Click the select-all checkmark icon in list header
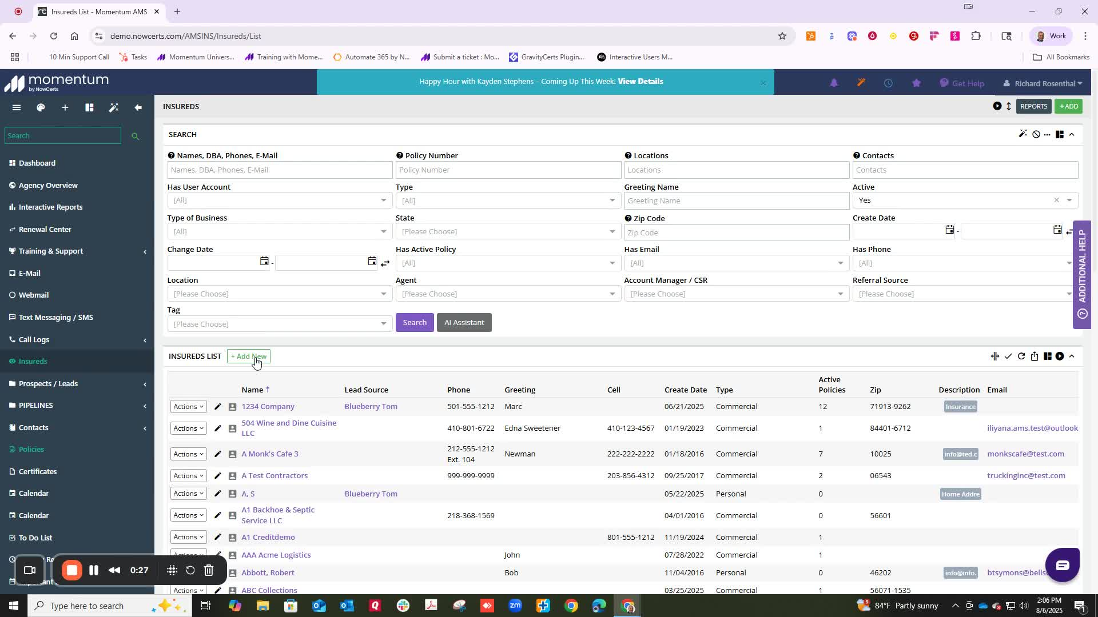 1008,356
